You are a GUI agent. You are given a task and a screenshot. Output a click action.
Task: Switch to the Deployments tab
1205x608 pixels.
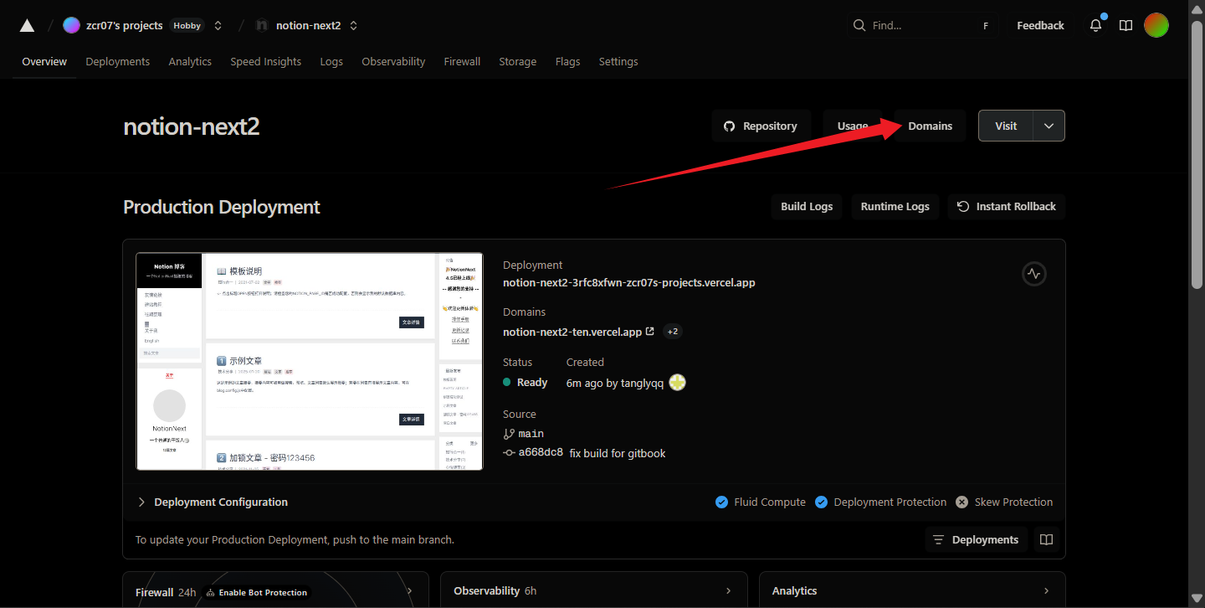click(118, 61)
